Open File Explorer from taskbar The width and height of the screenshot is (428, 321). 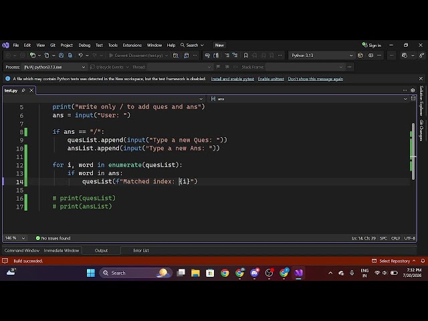point(195,273)
